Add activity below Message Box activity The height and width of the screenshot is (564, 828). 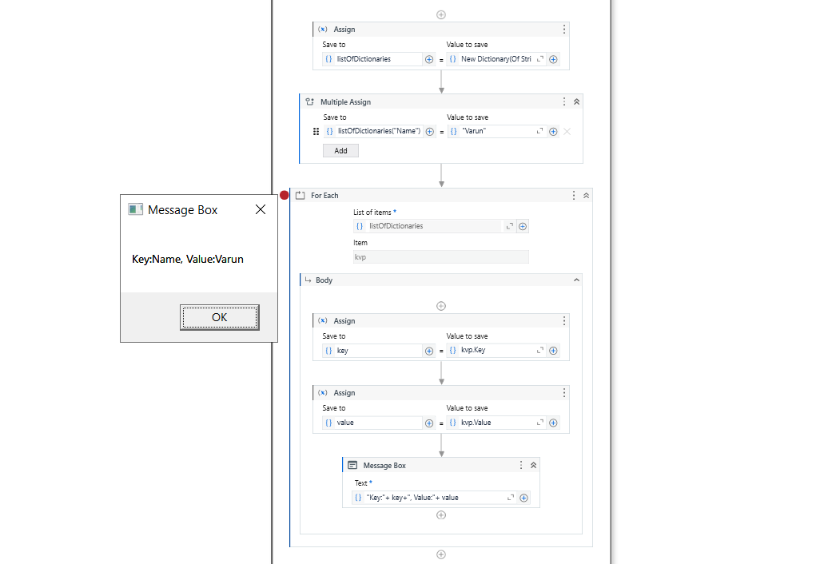(x=441, y=515)
